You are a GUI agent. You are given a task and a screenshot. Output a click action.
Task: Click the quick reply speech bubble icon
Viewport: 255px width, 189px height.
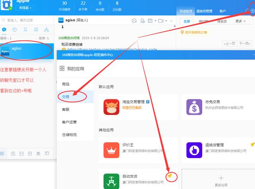click(x=134, y=21)
